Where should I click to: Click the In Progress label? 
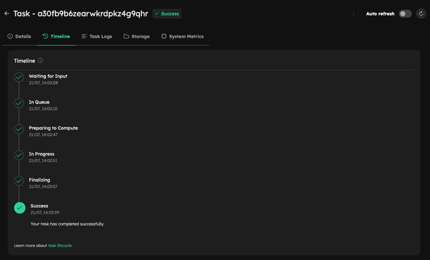click(42, 154)
